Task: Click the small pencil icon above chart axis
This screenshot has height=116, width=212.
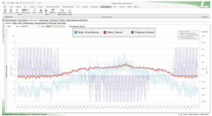Action: tap(6, 30)
